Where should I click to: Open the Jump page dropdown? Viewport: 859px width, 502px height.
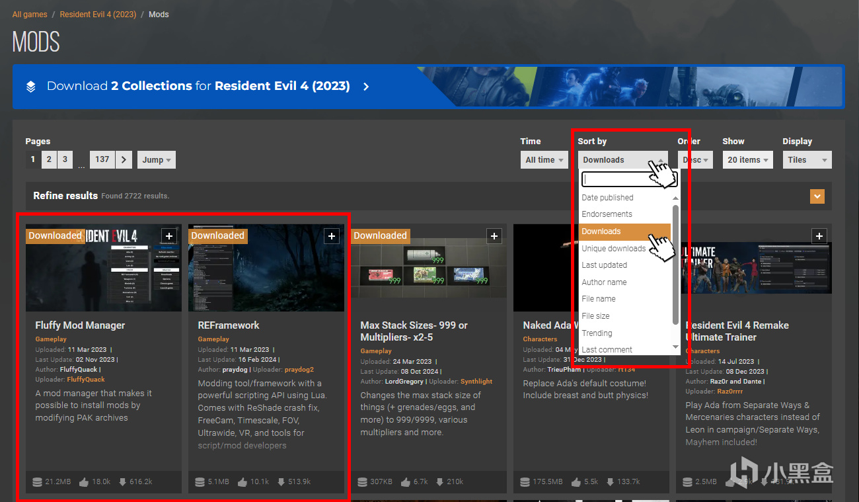156,159
